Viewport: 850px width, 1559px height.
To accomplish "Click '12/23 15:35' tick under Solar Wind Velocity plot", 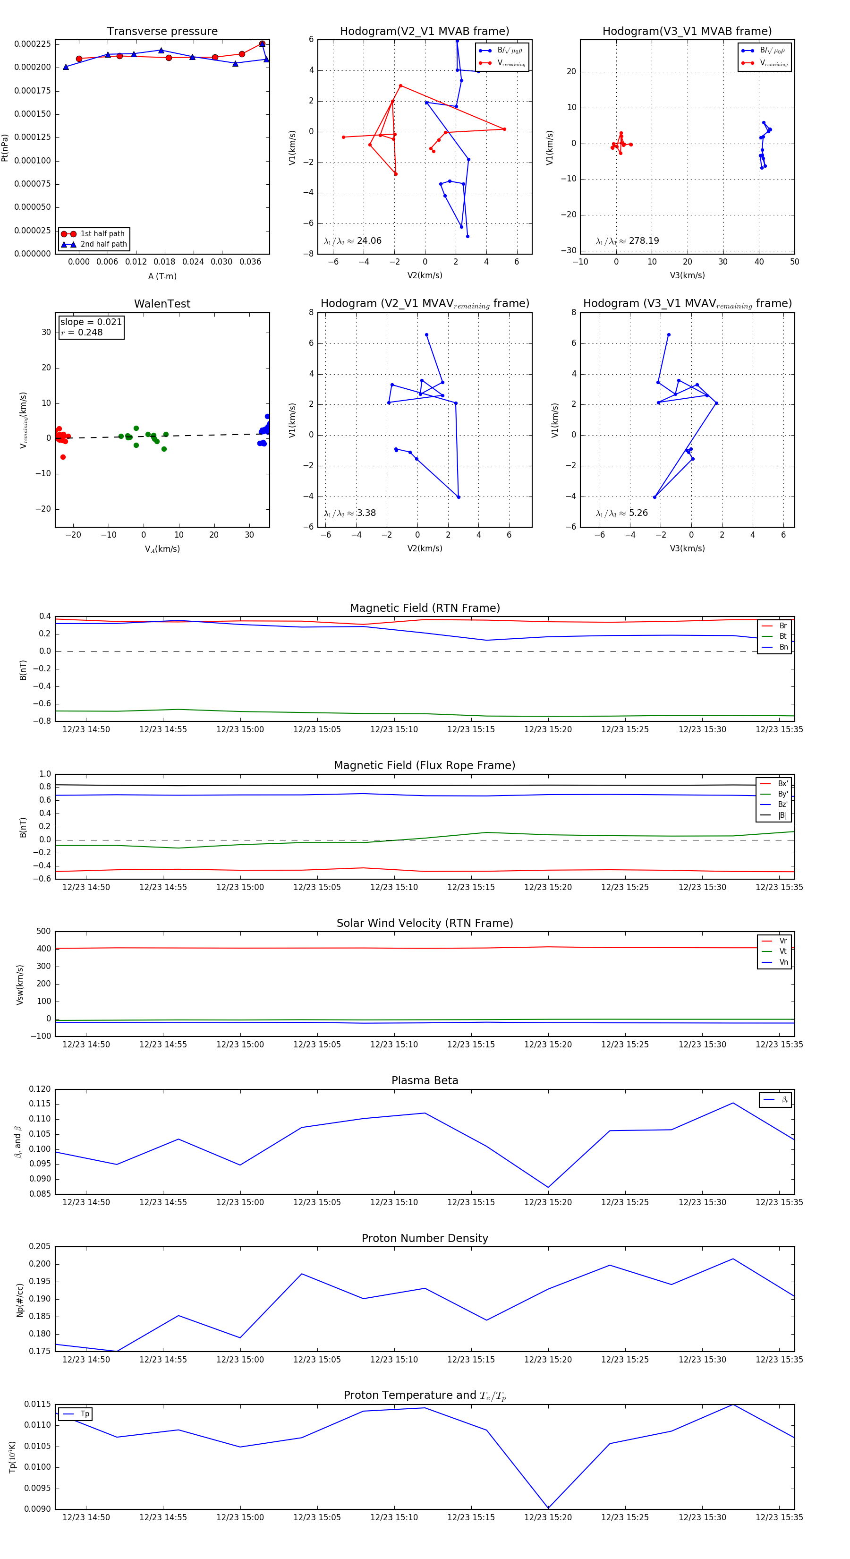I will (779, 1044).
